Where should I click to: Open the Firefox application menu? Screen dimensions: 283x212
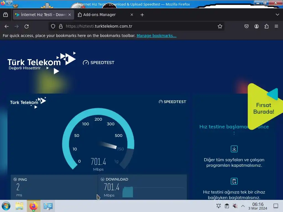click(276, 26)
